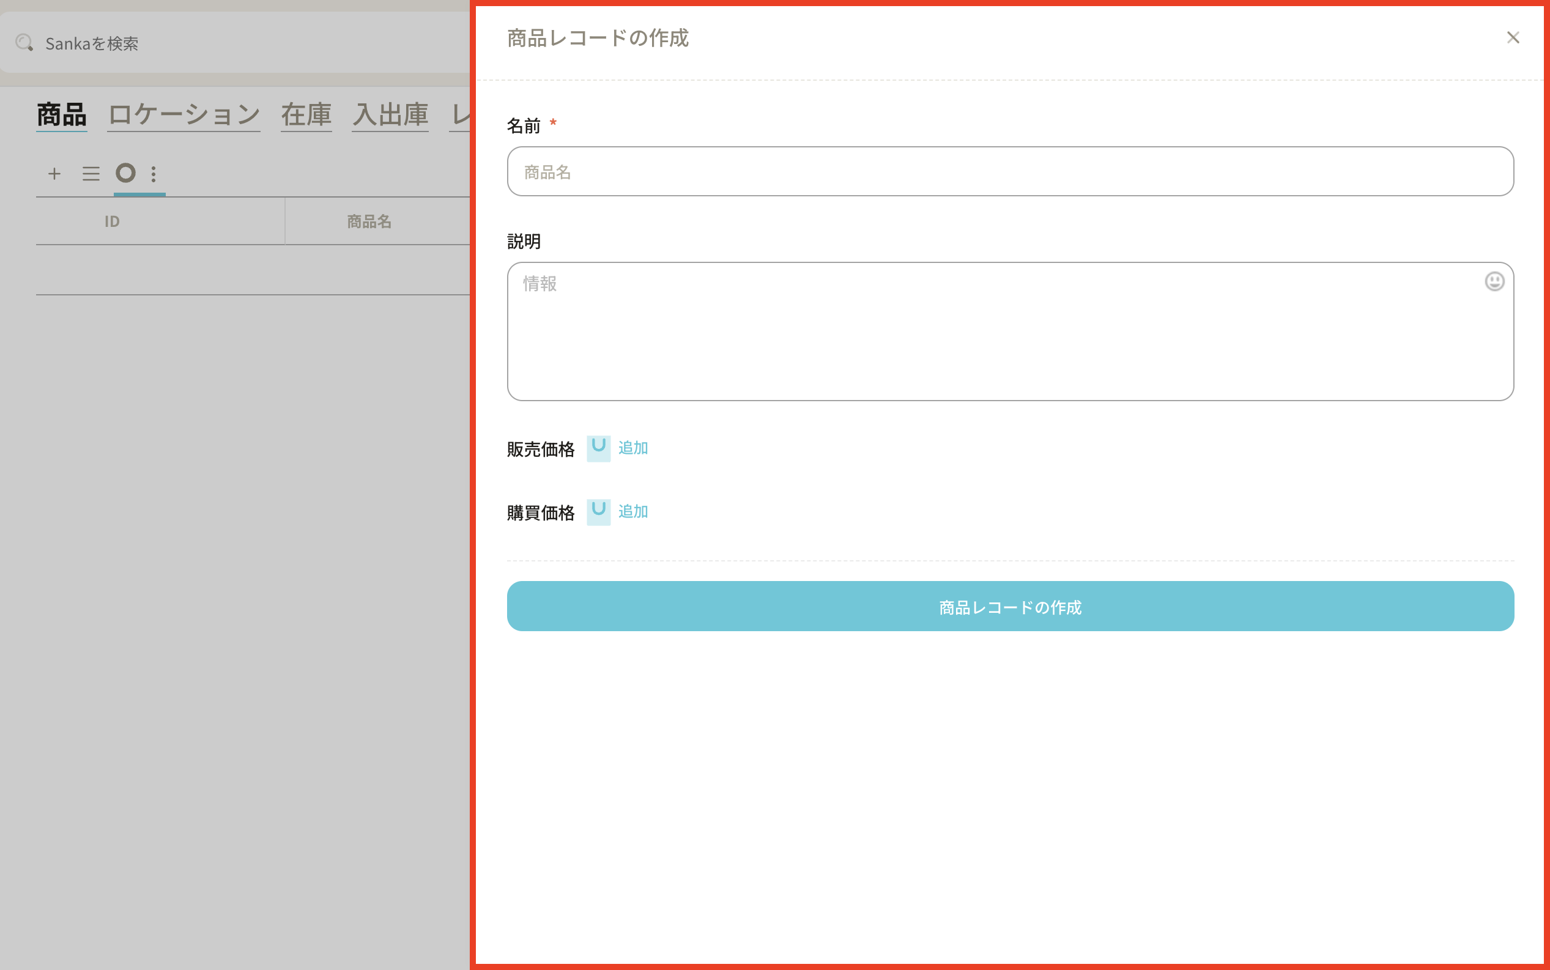
Task: Open the emoji picker in the 説明 field
Action: [1494, 281]
